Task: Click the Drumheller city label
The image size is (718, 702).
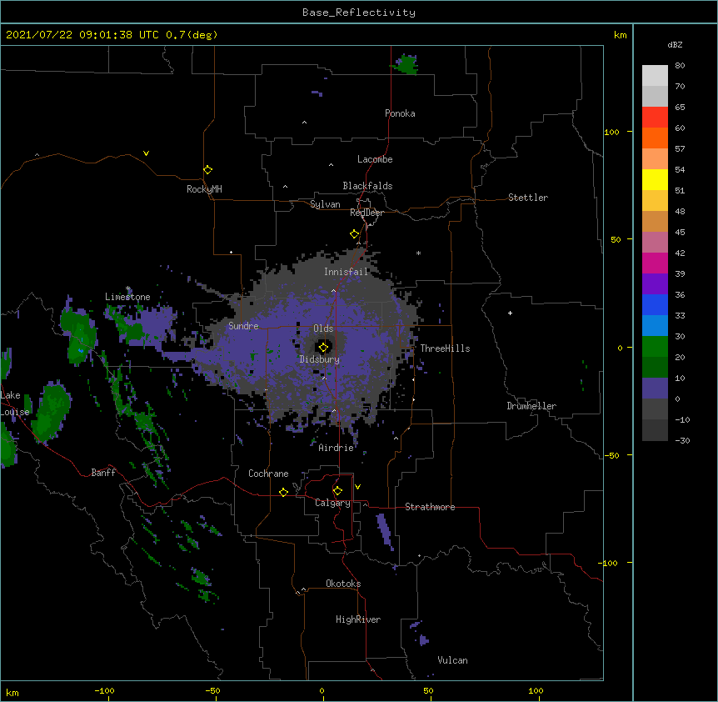Action: 531,406
